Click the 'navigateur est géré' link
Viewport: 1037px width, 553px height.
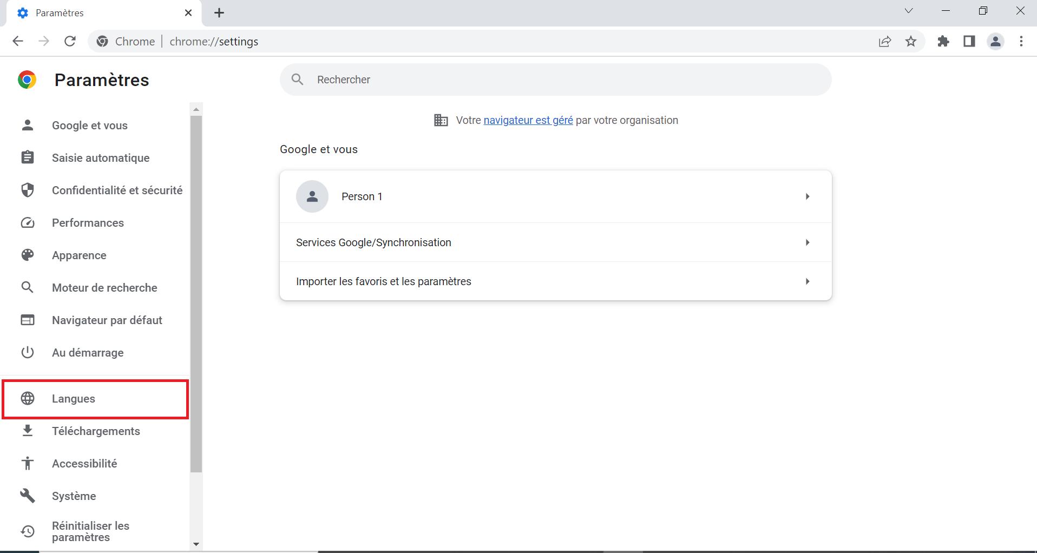point(528,120)
